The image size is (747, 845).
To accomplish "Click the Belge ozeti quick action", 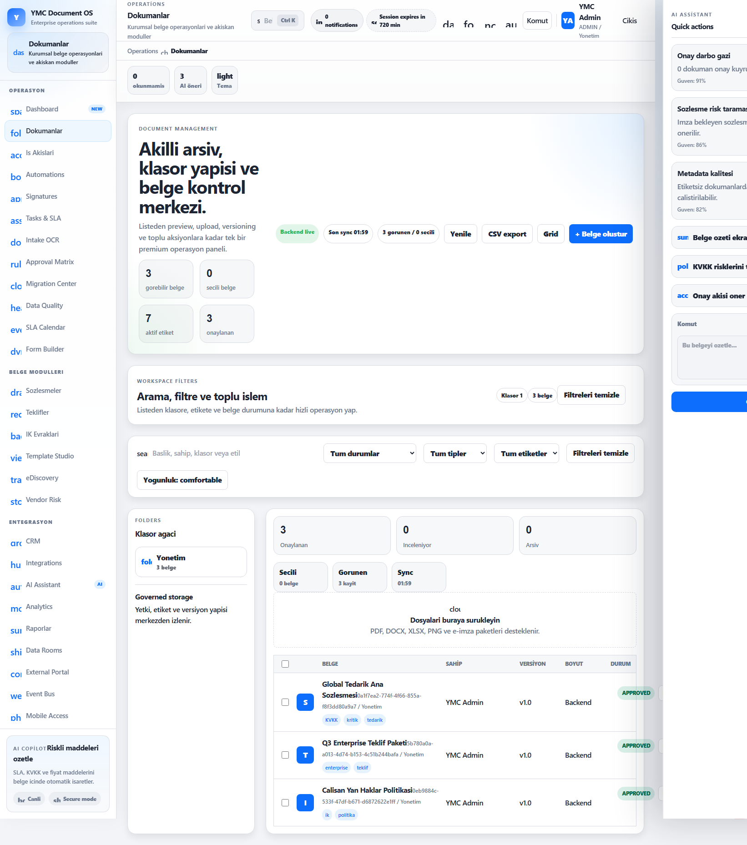I will pyautogui.click(x=710, y=237).
